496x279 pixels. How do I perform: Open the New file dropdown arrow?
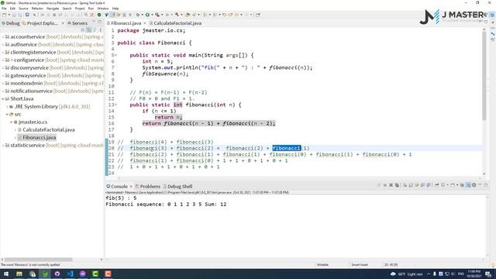9,15
